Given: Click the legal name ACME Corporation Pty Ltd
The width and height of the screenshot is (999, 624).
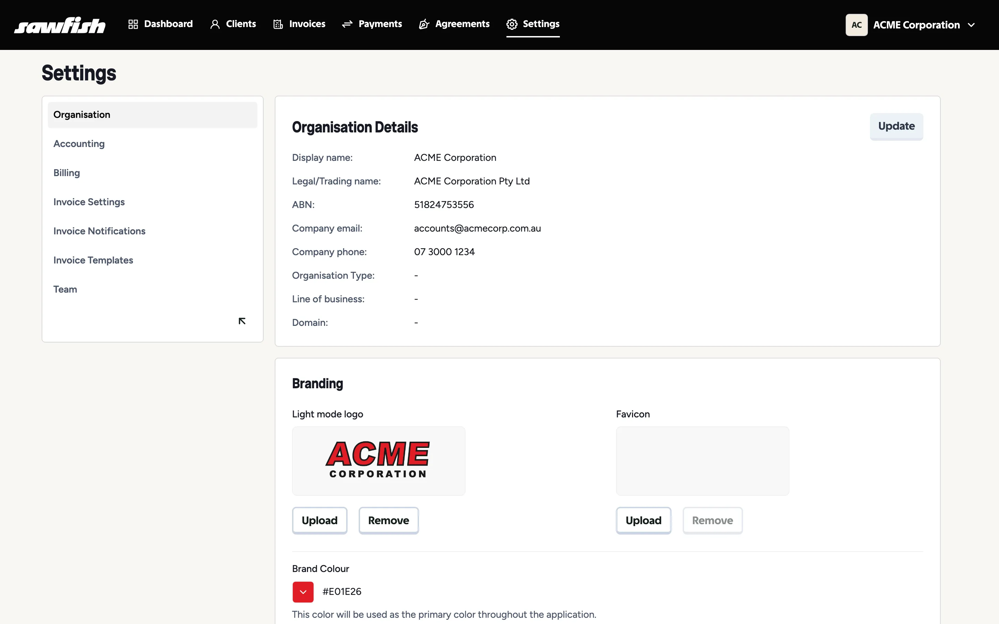Looking at the screenshot, I should (x=472, y=181).
